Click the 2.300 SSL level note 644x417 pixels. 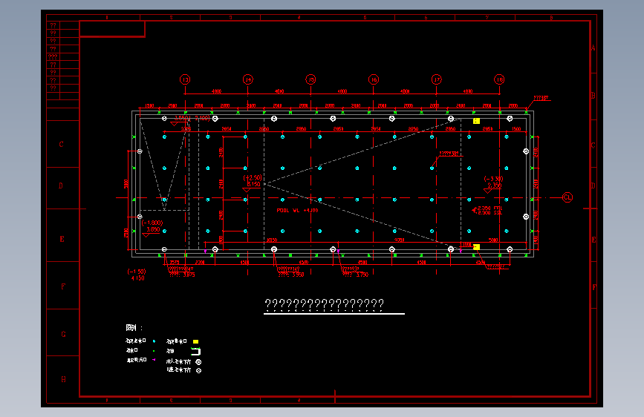click(489, 213)
